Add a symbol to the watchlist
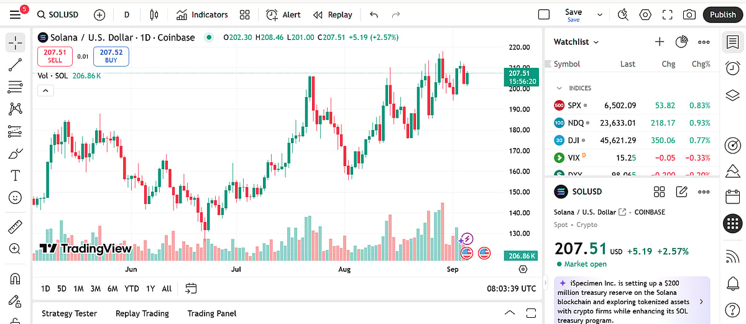 (x=660, y=42)
